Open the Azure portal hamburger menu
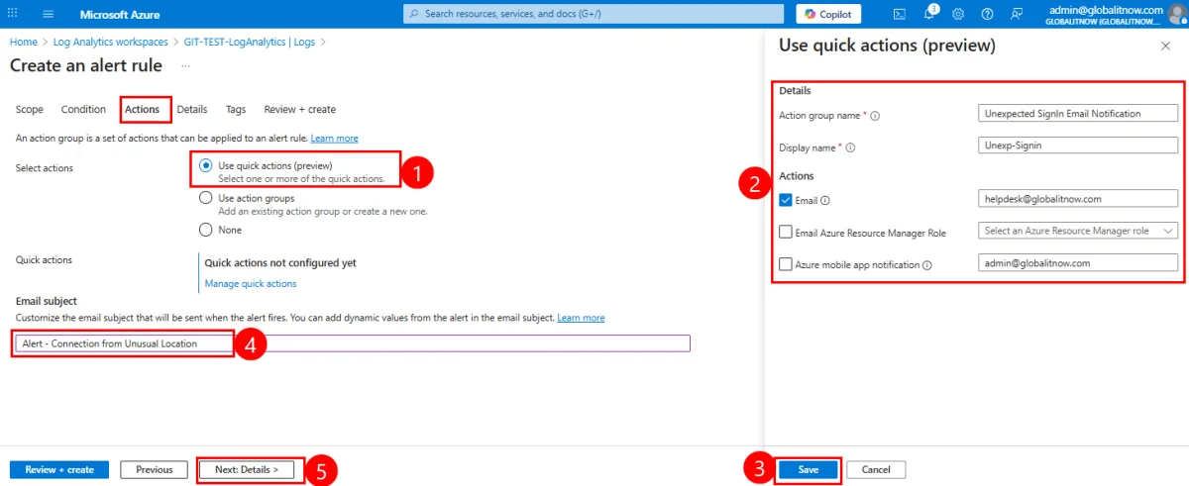 click(49, 15)
